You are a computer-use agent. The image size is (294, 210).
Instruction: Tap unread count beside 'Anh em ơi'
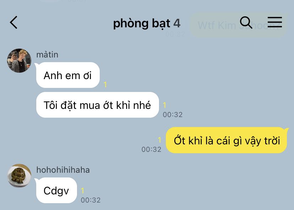tap(105, 84)
